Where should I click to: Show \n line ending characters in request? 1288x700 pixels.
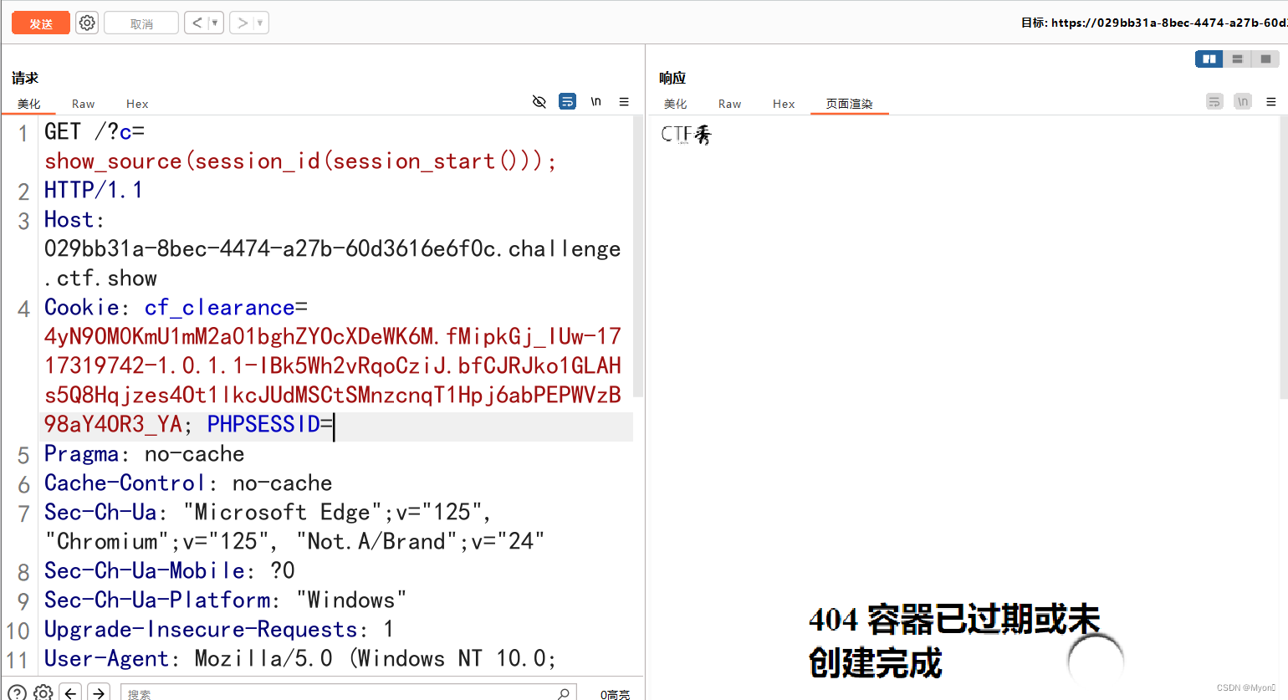pyautogui.click(x=595, y=101)
